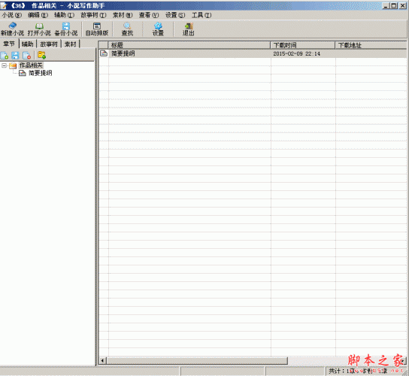Click the horizontal scrollbar thumb
This screenshot has width=409, height=376.
click(197, 361)
